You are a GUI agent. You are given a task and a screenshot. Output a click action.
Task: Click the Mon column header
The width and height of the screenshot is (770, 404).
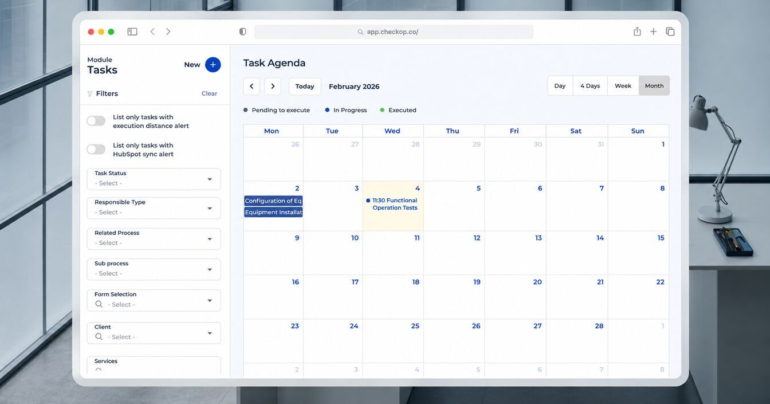272,131
